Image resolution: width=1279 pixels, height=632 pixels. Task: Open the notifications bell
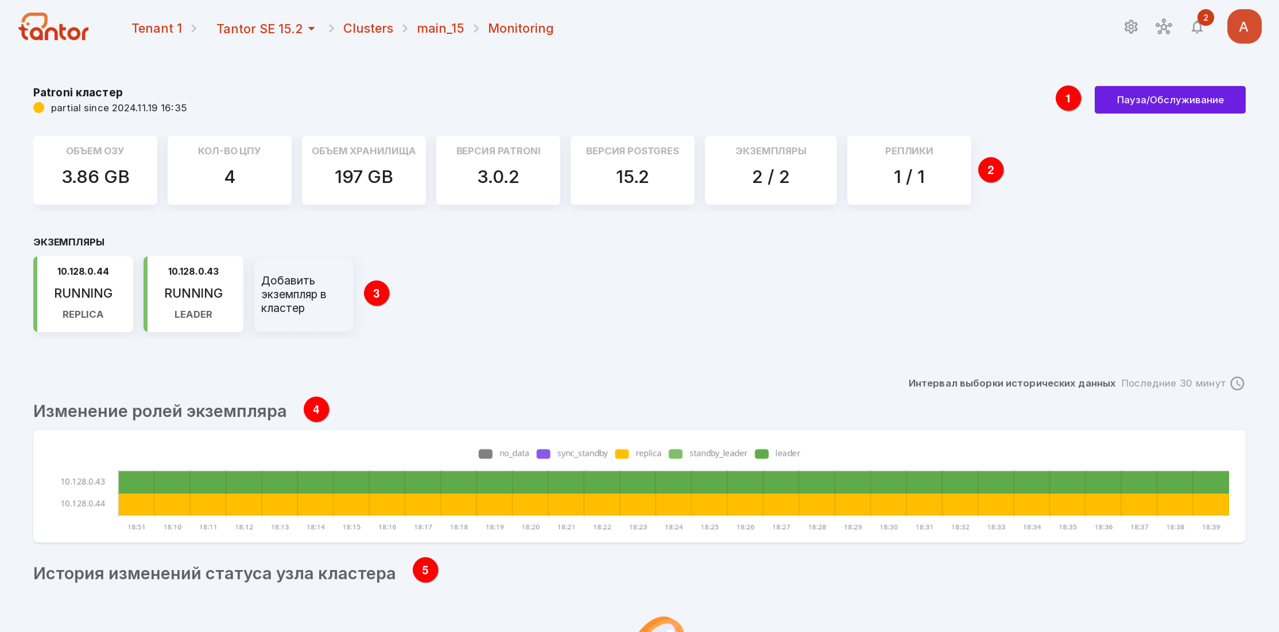click(x=1197, y=27)
